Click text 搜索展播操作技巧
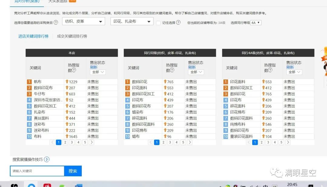 [28, 160]
